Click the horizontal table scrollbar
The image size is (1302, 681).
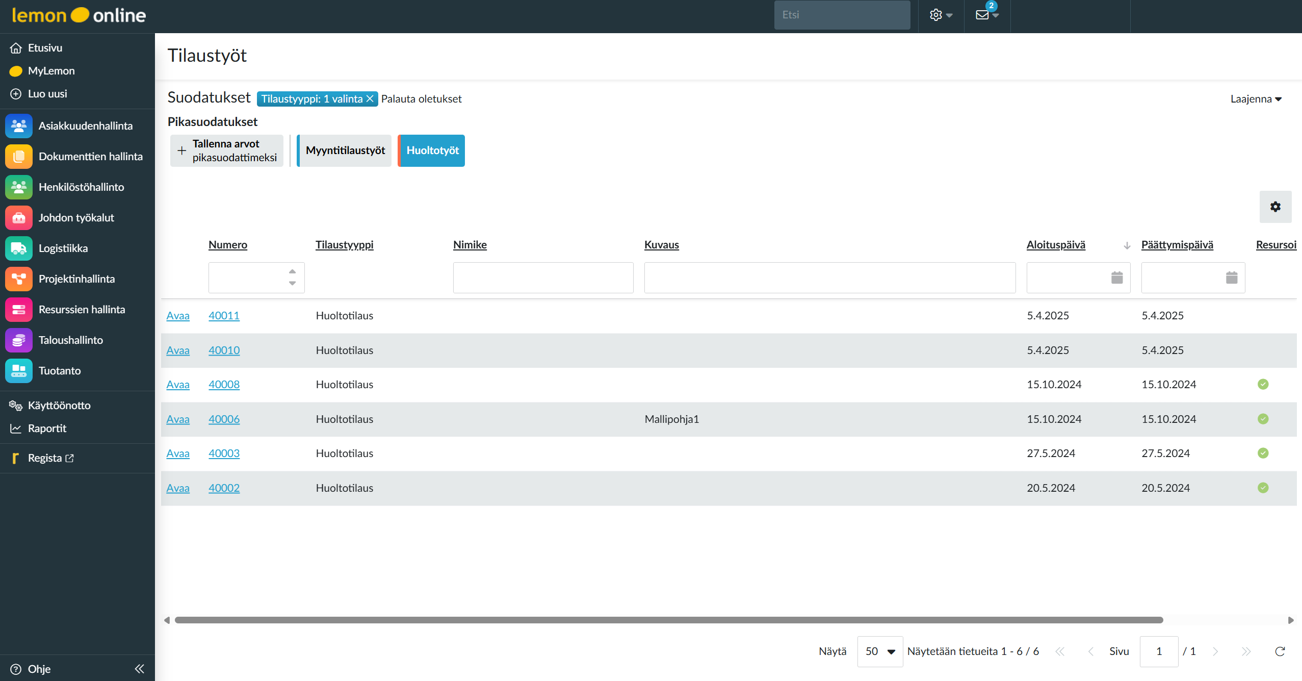coord(668,620)
